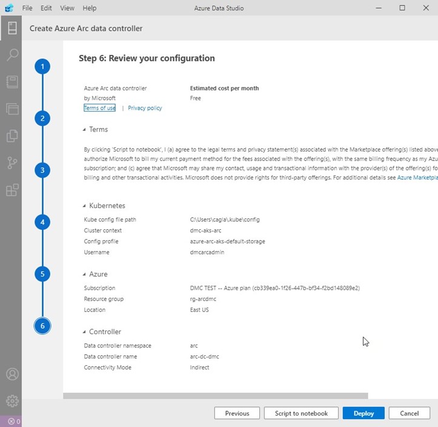Go to wizard step 5
This screenshot has height=427, width=438.
(42, 274)
